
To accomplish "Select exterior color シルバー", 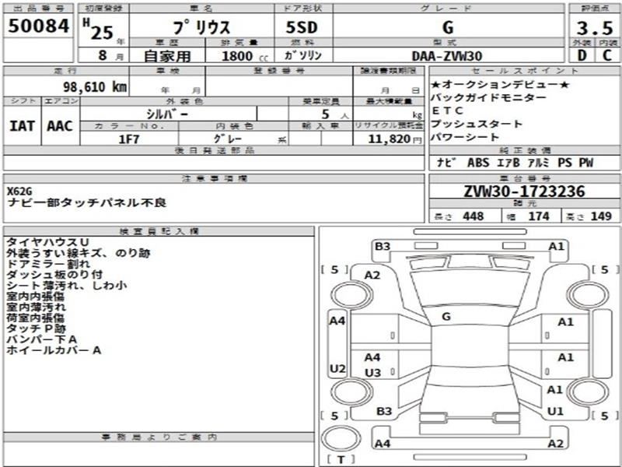I will tap(167, 114).
